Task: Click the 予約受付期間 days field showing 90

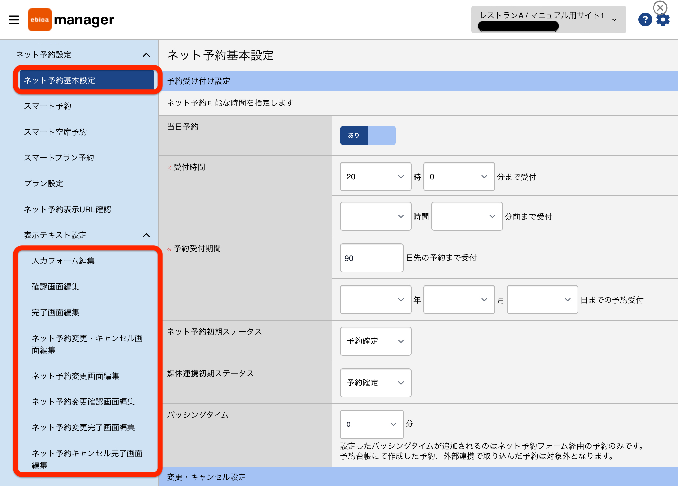Action: point(371,258)
